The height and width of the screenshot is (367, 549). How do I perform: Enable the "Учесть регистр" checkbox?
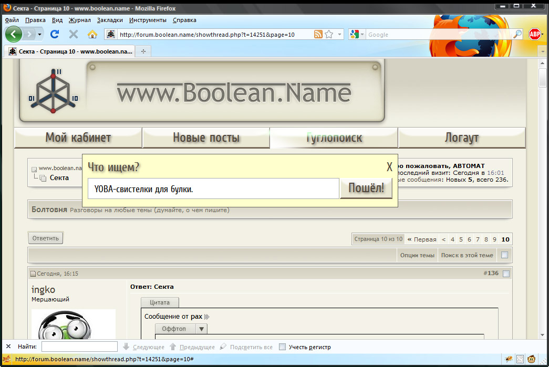coord(283,347)
